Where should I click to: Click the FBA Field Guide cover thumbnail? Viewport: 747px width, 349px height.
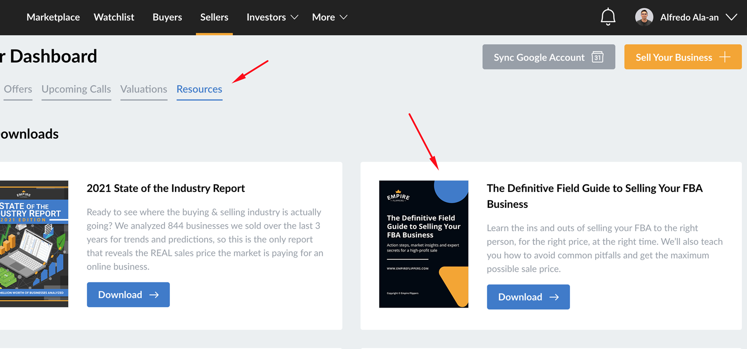[x=424, y=244]
